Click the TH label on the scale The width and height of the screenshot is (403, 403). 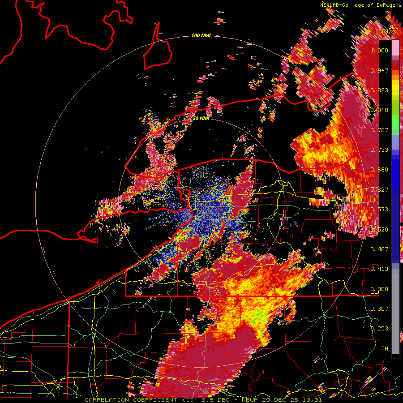coord(385,349)
